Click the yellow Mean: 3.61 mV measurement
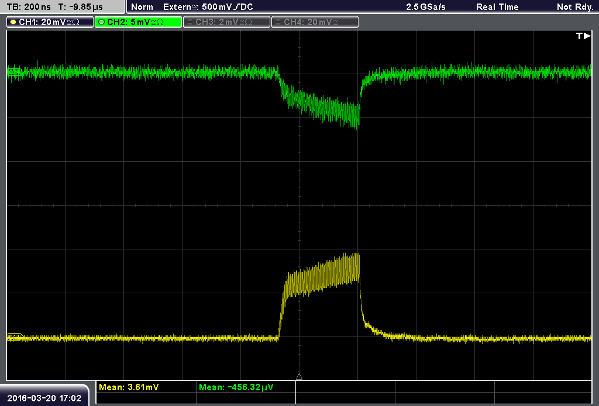599x406 pixels. pyautogui.click(x=129, y=387)
